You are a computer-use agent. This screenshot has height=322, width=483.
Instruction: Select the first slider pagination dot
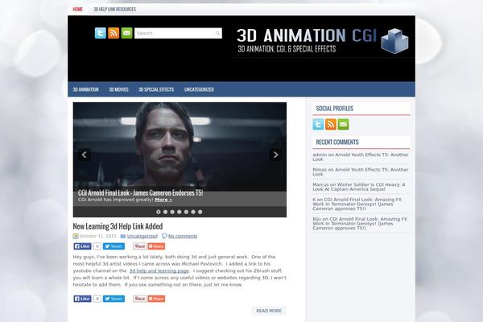pos(159,212)
